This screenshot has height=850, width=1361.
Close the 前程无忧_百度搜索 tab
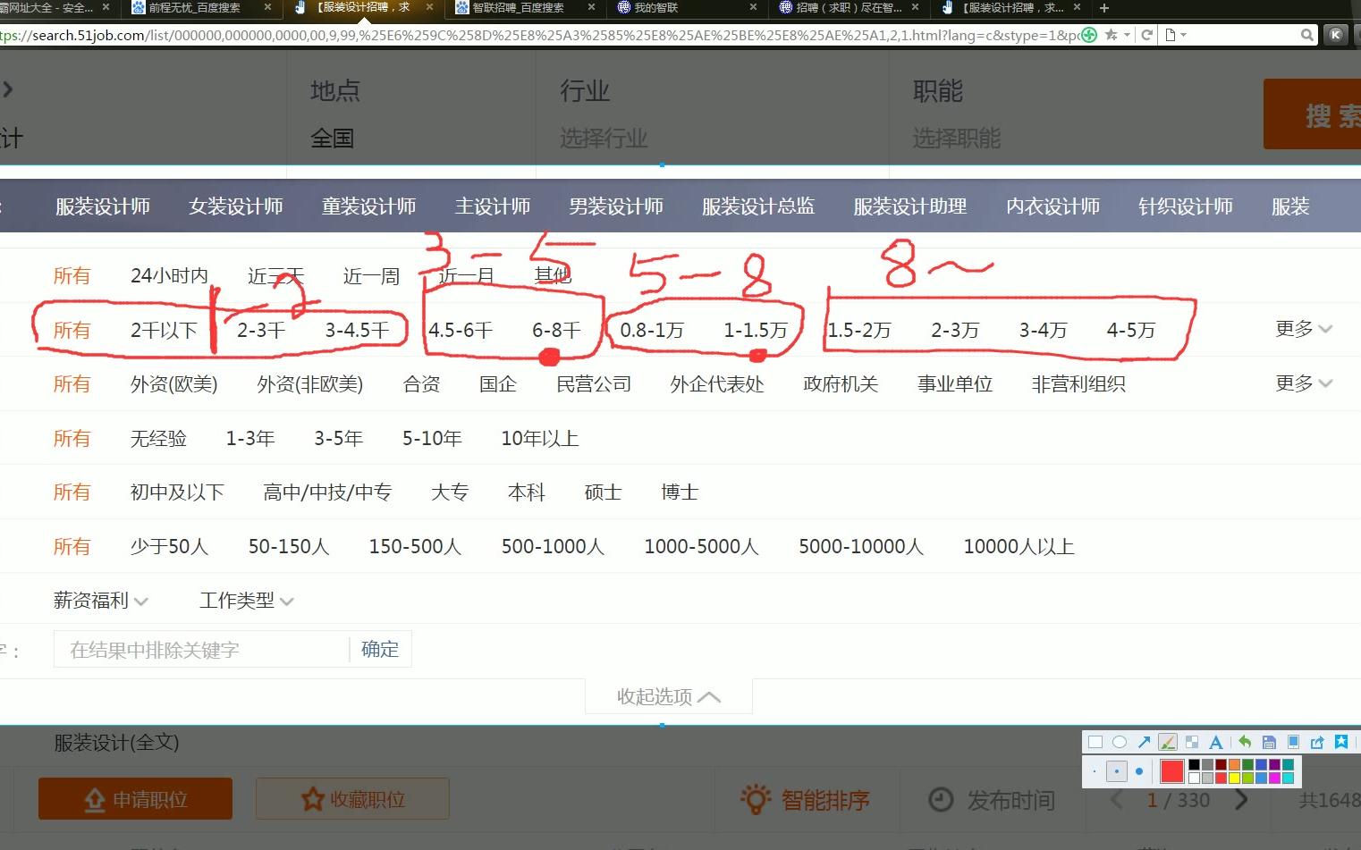click(x=267, y=7)
